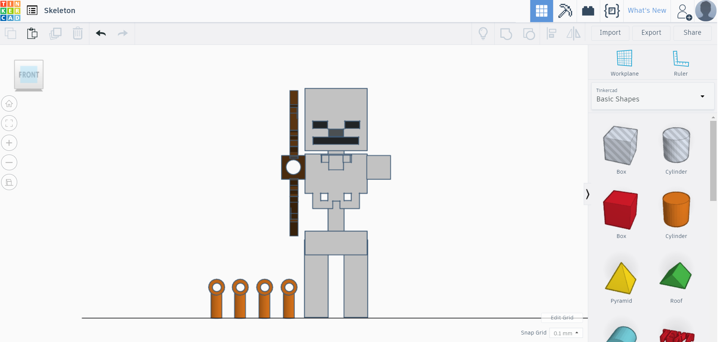Screen dimensions: 718x342
Task: Delete the selection with the trash icon
Action: pos(77,33)
